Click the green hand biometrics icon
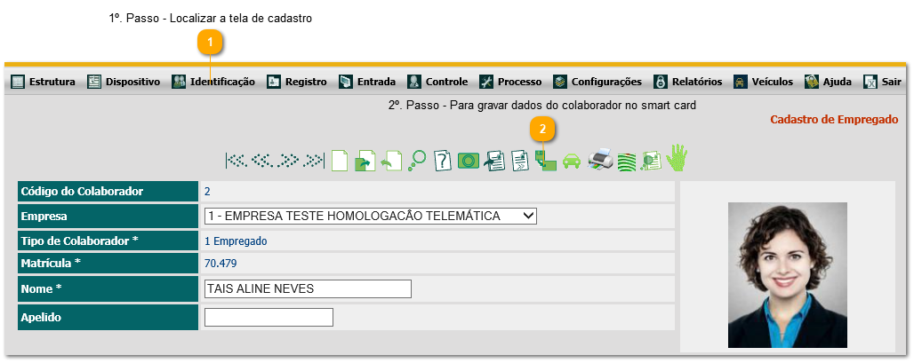The height and width of the screenshot is (363, 914). [x=677, y=159]
